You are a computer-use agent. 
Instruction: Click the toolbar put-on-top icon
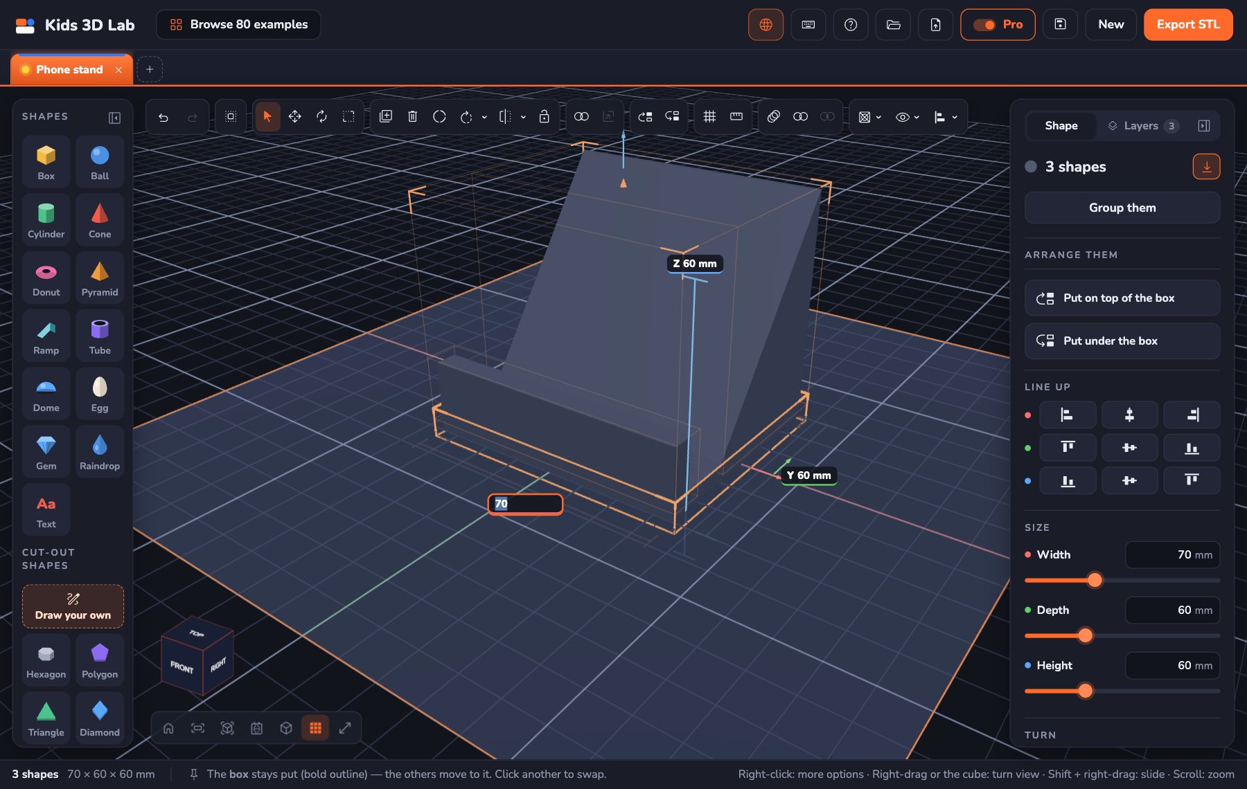[645, 117]
